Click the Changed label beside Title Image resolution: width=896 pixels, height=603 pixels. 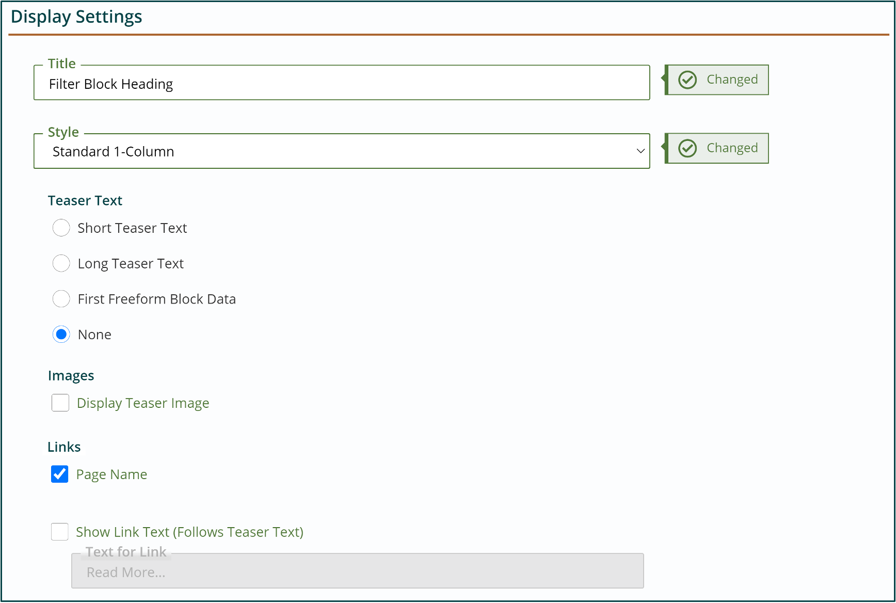(x=732, y=80)
